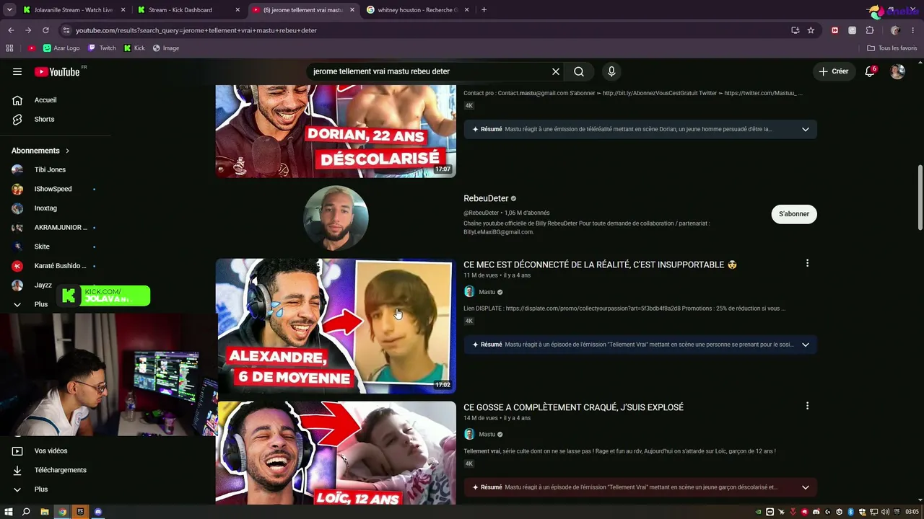Clear the YouTube search box text
924x519 pixels.
tap(556, 71)
